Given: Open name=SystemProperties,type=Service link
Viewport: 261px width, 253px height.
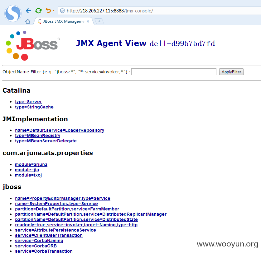Looking at the screenshot, I should coord(56,204).
